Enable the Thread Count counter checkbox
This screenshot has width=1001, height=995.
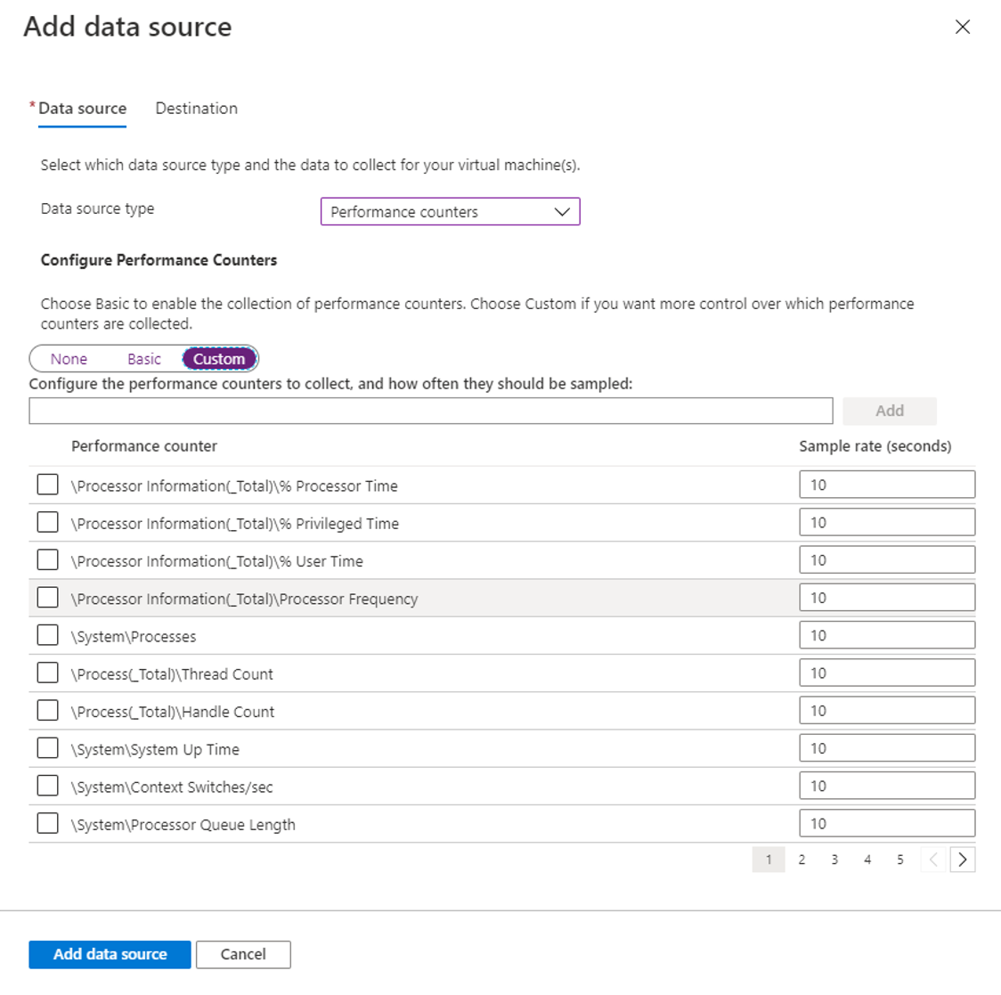coord(48,673)
